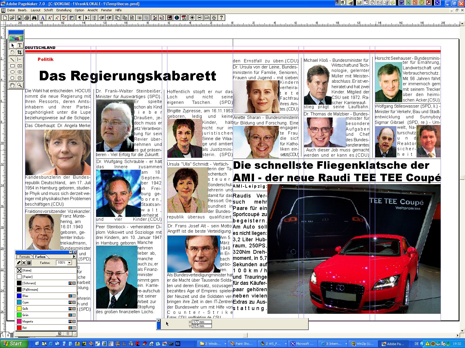Click the Fill and Stroke toolbar icon
The height and width of the screenshot is (348, 465).
[x=71, y=18]
